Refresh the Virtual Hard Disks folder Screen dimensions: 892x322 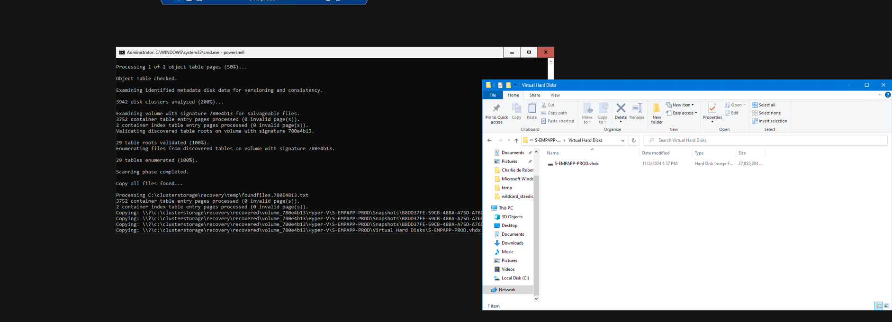[634, 140]
